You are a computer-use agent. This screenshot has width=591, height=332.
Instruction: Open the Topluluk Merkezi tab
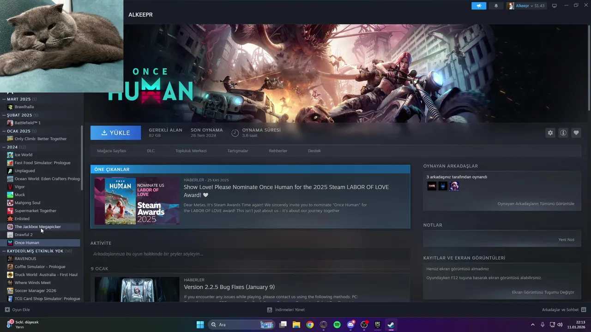(191, 151)
